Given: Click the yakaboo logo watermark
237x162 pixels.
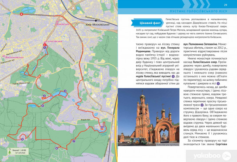Looking at the screenshot, I should [212, 156].
